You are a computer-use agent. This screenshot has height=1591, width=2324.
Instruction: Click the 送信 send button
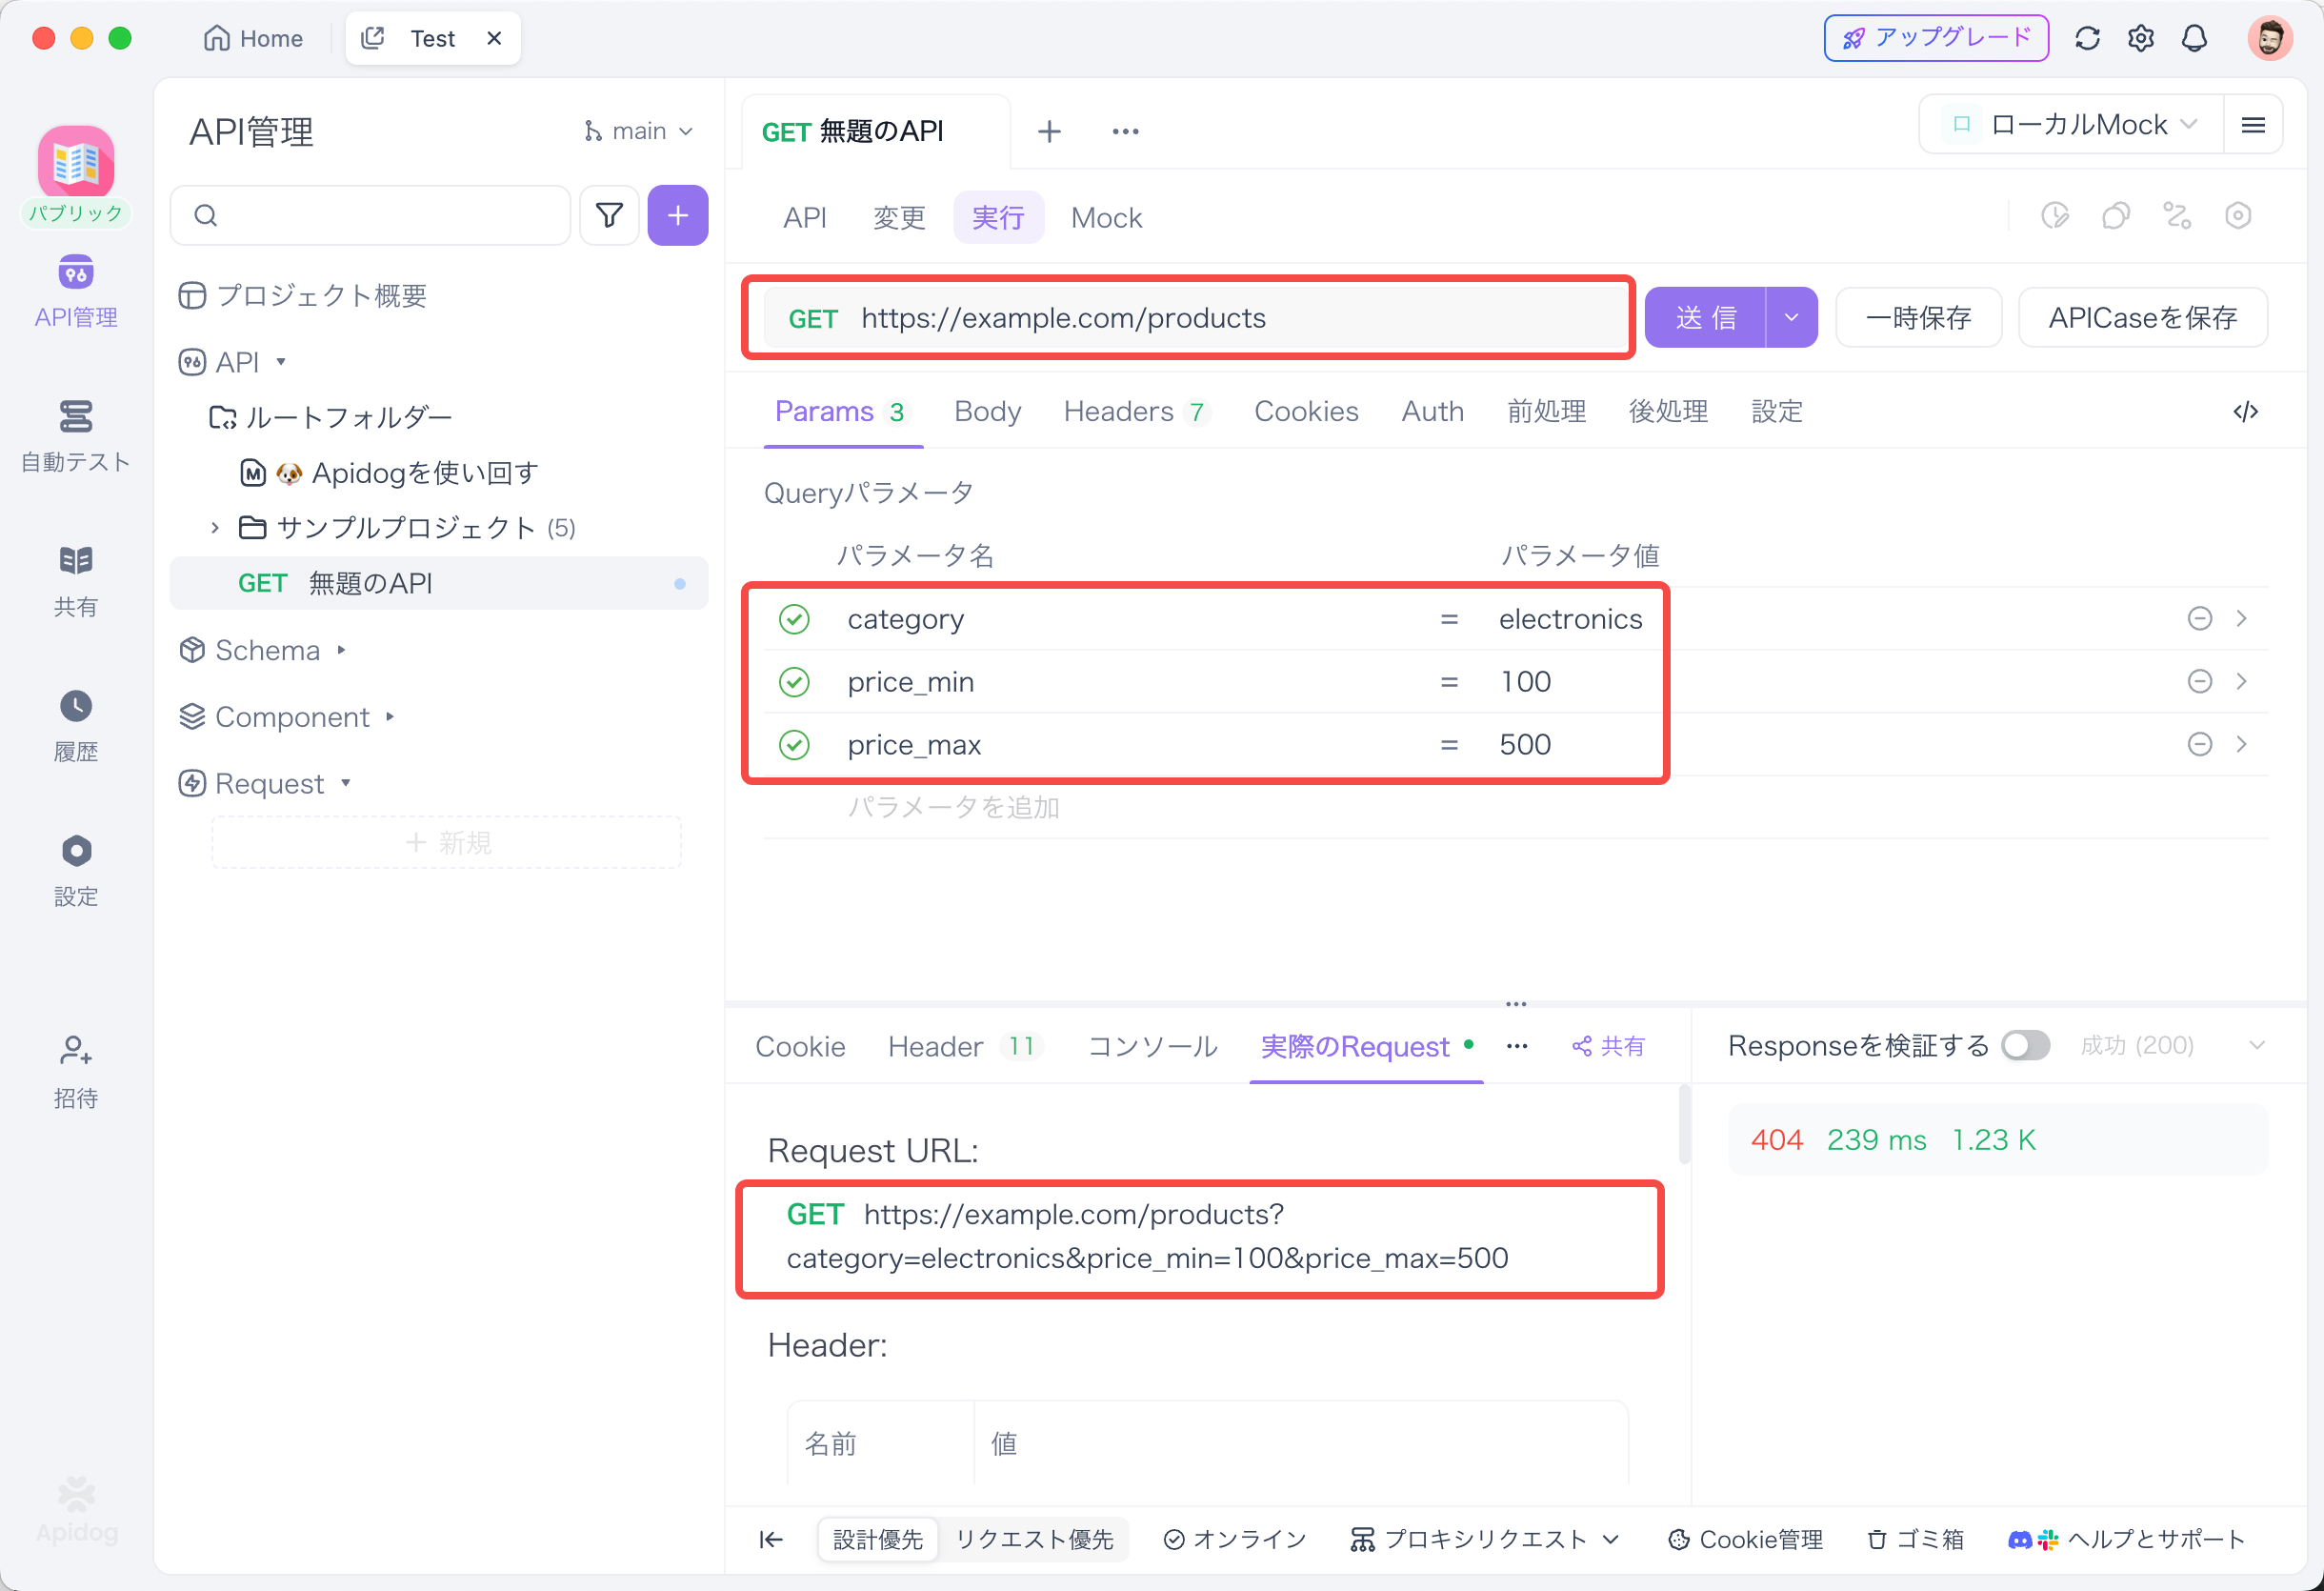[1705, 318]
